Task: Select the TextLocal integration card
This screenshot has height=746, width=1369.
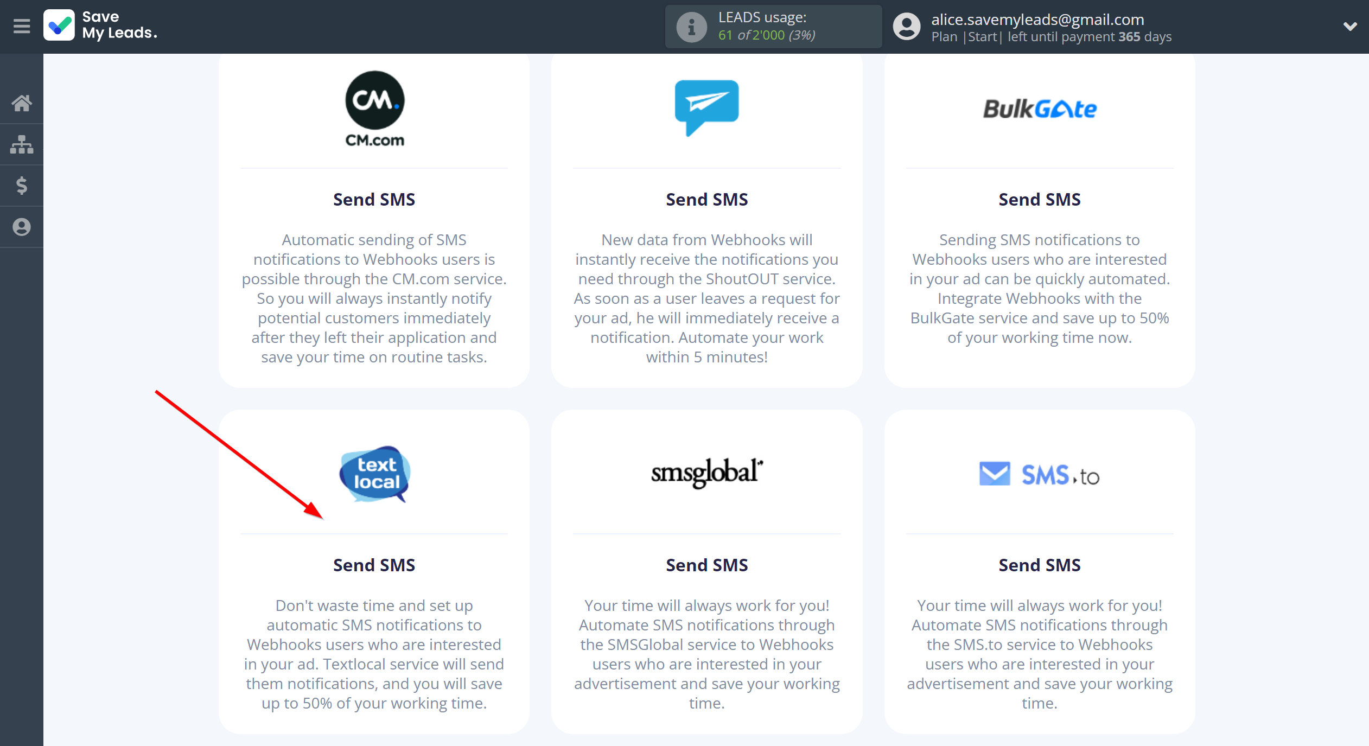Action: pos(374,570)
